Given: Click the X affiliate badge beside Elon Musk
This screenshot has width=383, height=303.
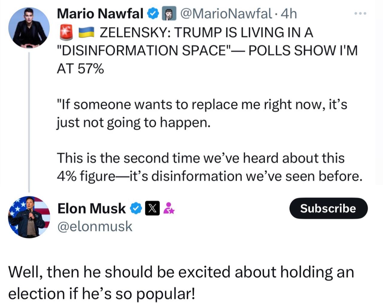Looking at the screenshot, I should [x=152, y=208].
